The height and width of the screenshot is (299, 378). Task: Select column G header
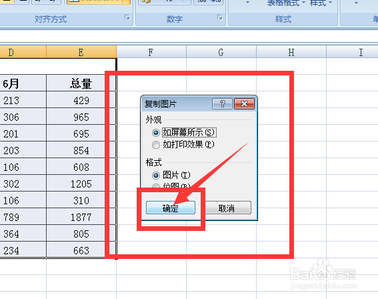[221, 52]
